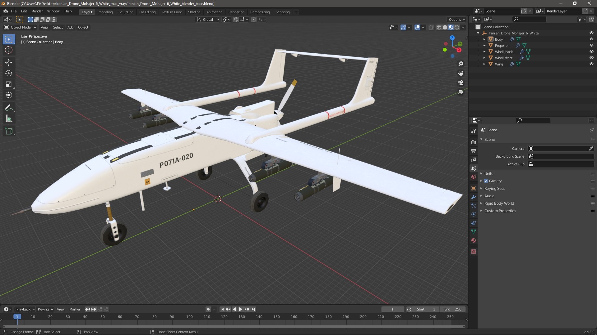The image size is (597, 335).
Task: Select the Transform tool
Action: (9, 95)
